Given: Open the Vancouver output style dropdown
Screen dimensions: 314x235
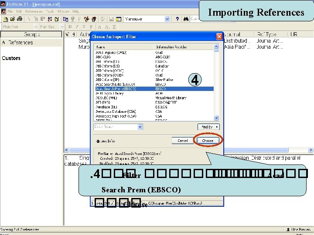Looking at the screenshot, I should [167, 19].
